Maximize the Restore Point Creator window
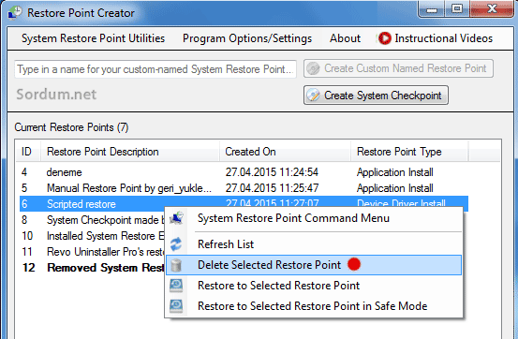Viewport: 518px width, 339px height. 457,9
